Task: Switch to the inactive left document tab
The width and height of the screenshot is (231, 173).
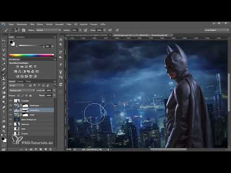Action: [88, 35]
